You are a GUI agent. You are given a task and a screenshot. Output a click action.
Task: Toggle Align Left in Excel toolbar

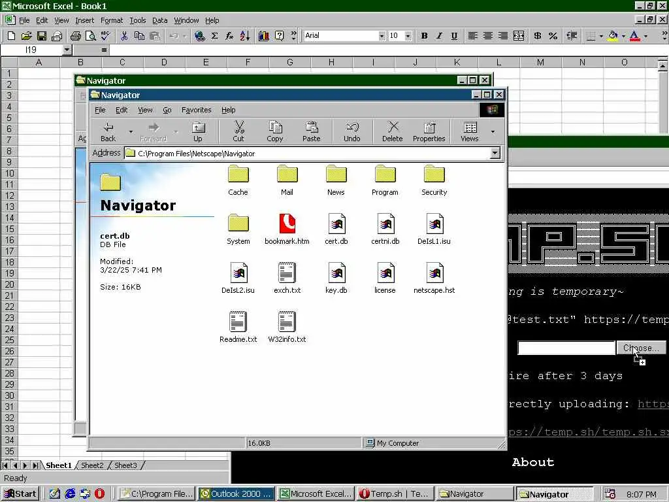click(x=473, y=37)
